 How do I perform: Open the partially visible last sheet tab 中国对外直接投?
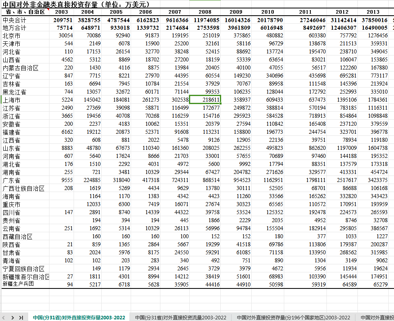click(x=377, y=317)
